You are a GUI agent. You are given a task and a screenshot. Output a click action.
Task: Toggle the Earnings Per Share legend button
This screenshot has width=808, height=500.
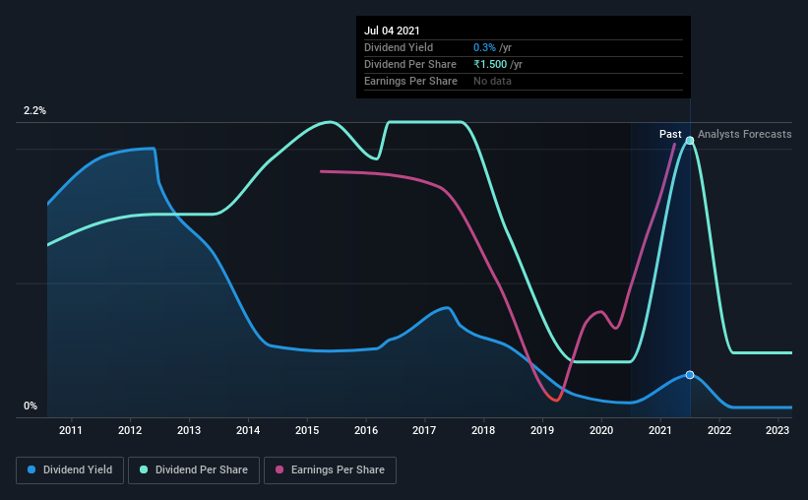tap(331, 470)
